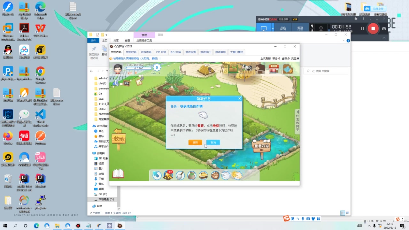The width and height of the screenshot is (409, 230).
Task: Open the red shop icon in farm
Action: tap(274, 69)
